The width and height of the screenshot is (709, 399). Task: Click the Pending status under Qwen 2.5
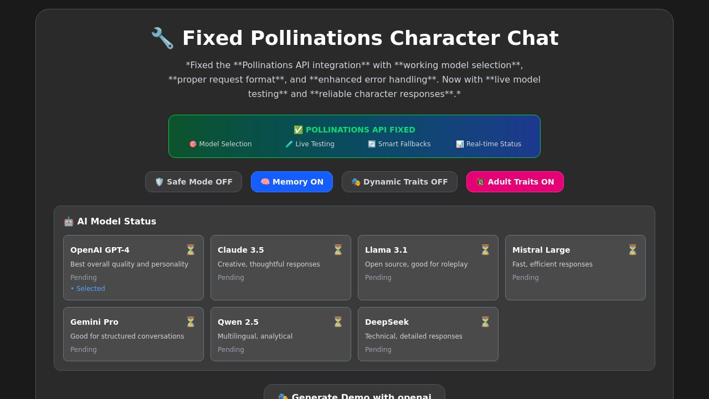[x=231, y=350]
